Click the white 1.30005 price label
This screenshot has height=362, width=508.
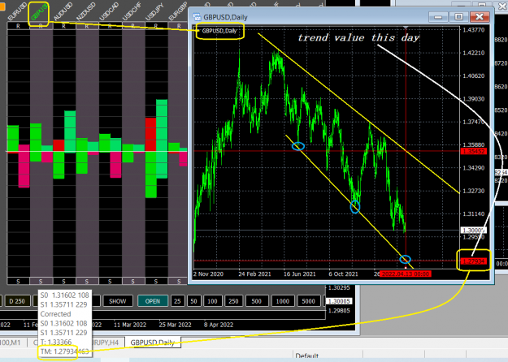(339, 301)
